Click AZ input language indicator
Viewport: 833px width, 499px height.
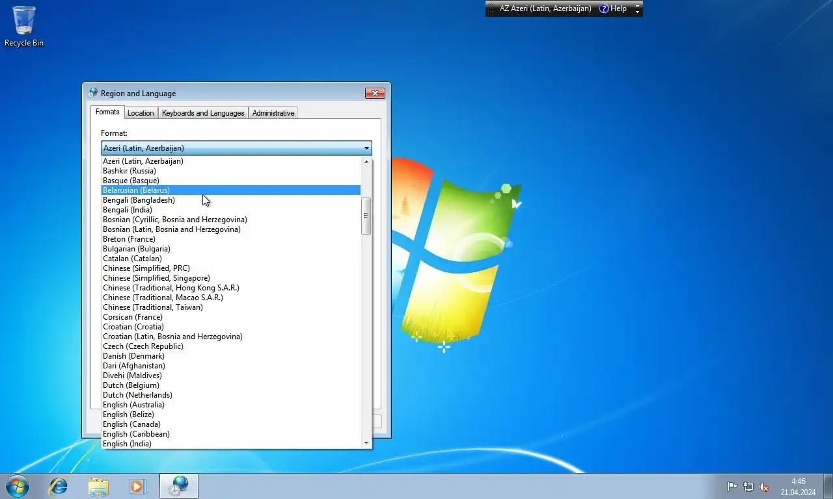(545, 8)
